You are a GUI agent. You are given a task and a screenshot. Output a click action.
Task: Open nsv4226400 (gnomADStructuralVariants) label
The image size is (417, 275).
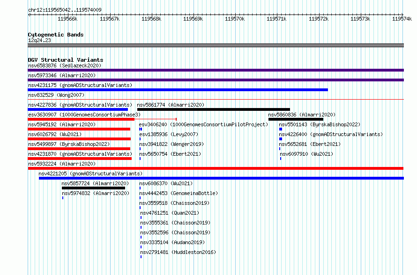point(331,134)
